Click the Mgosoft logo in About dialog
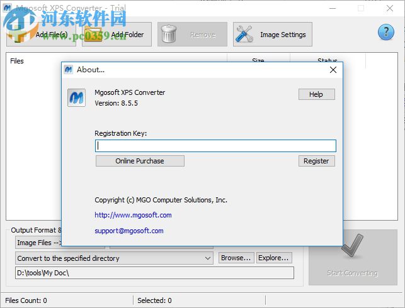The image size is (405, 308). click(76, 97)
